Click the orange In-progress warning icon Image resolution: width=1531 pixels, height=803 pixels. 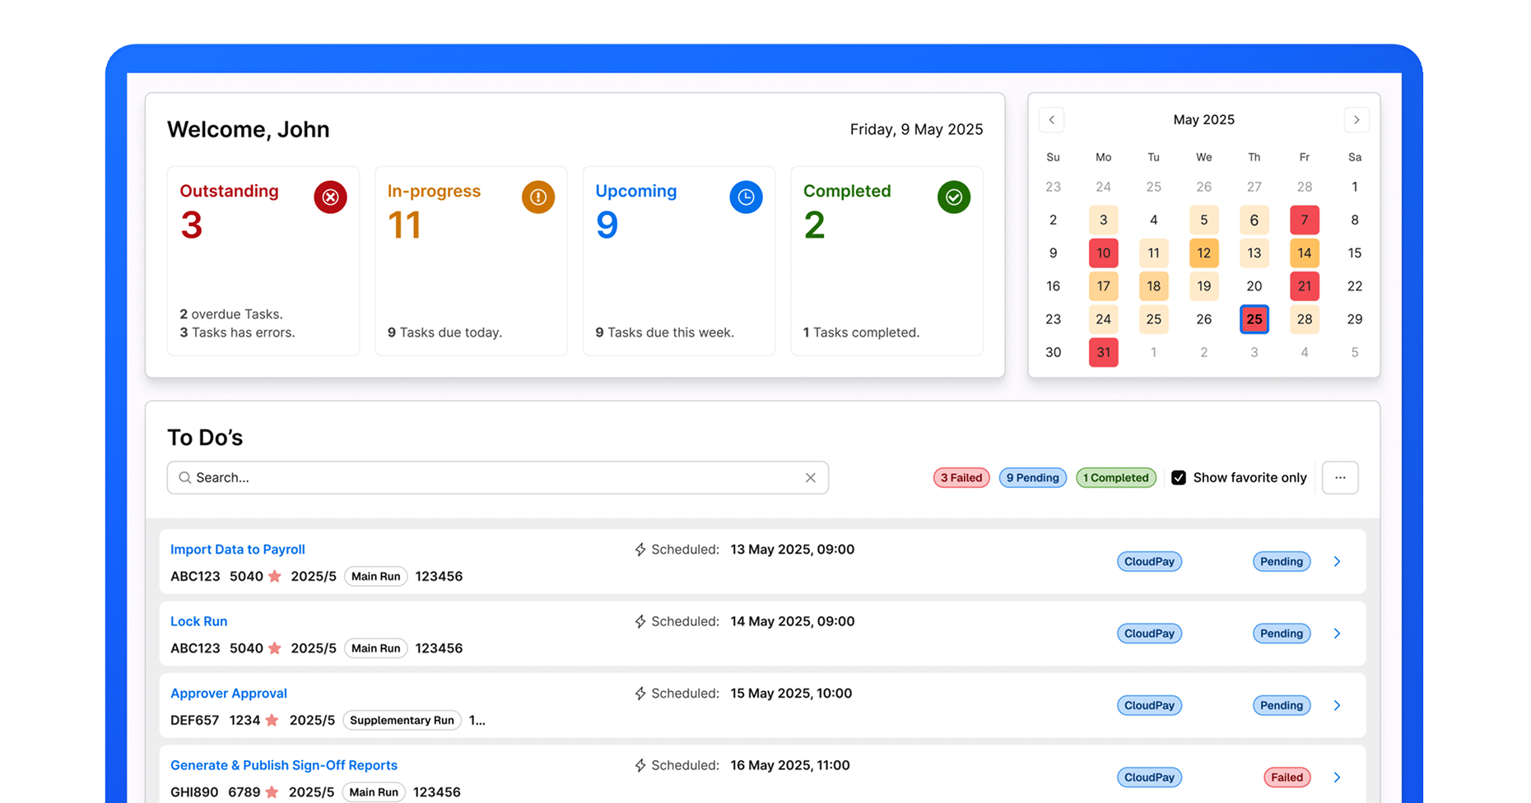point(538,197)
